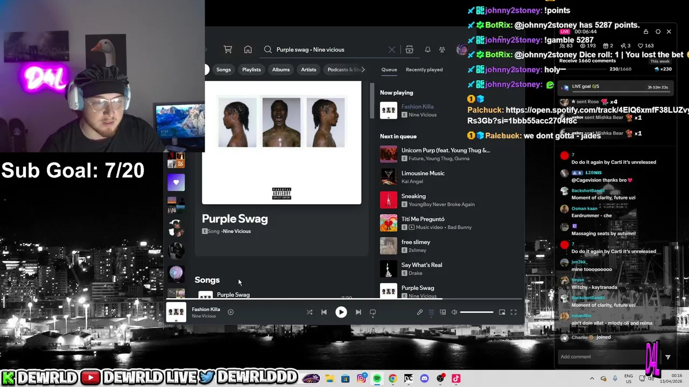Screen dimensions: 689x387
Task: Show hidden system tray icons chevron
Action: click(592, 378)
